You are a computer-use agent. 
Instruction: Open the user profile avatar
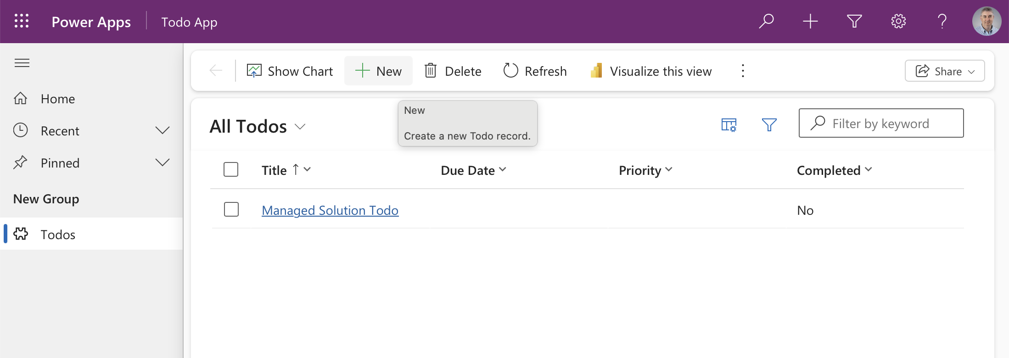[987, 21]
